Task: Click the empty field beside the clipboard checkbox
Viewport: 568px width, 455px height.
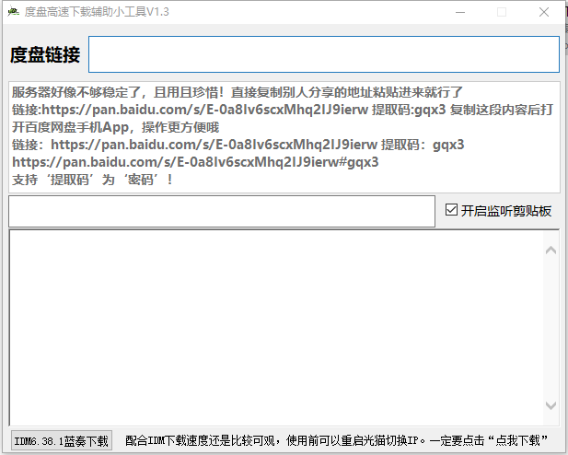Action: click(x=222, y=212)
